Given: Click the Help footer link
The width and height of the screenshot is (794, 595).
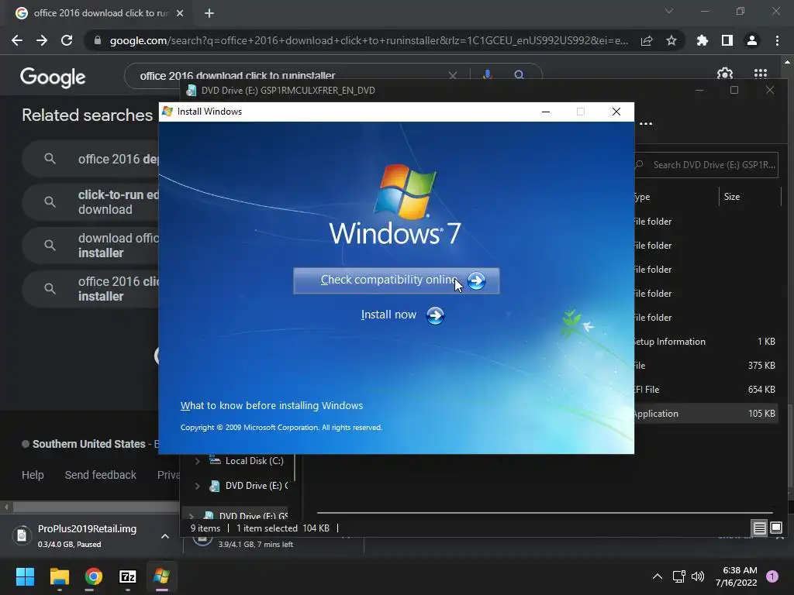Looking at the screenshot, I should click(33, 475).
